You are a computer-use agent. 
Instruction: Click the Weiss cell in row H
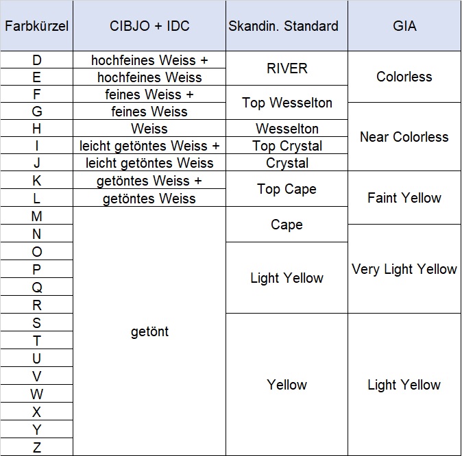pos(149,129)
